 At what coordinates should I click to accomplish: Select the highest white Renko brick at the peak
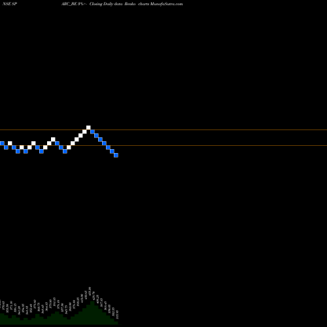click(88, 128)
